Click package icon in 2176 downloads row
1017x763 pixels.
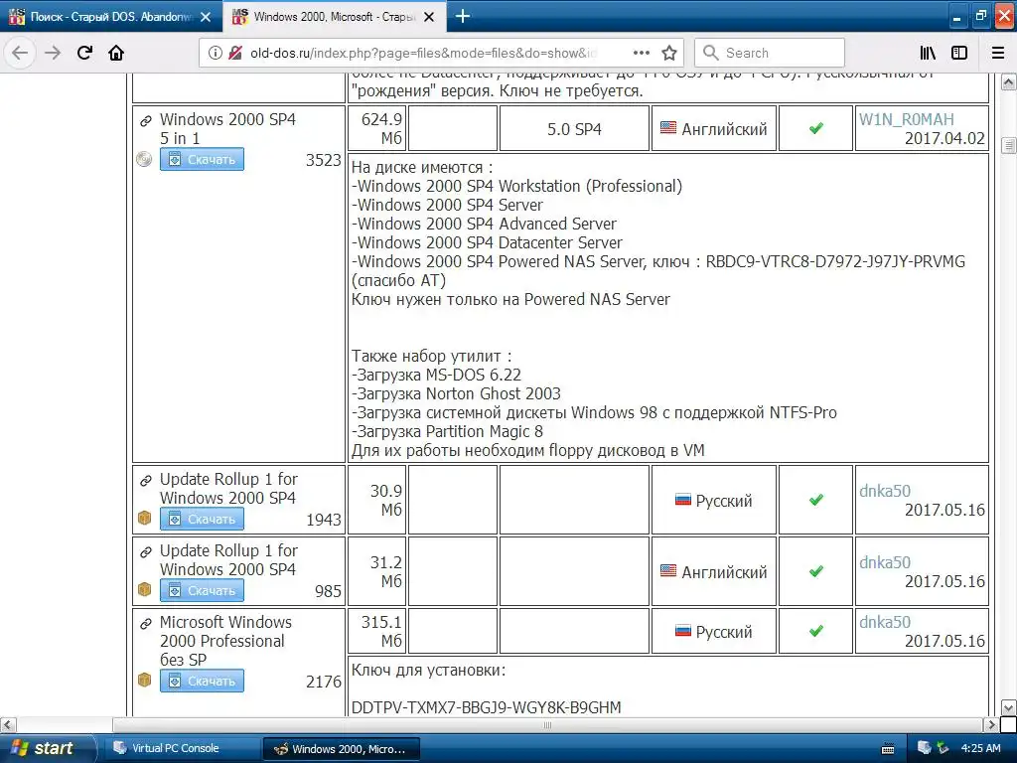pos(144,680)
